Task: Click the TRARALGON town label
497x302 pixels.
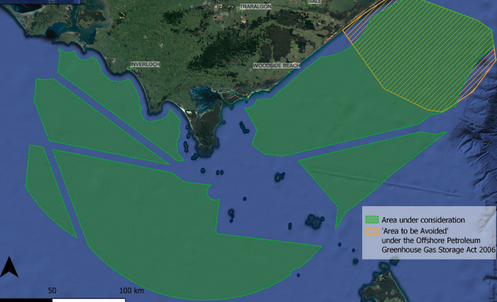Action: point(256,7)
